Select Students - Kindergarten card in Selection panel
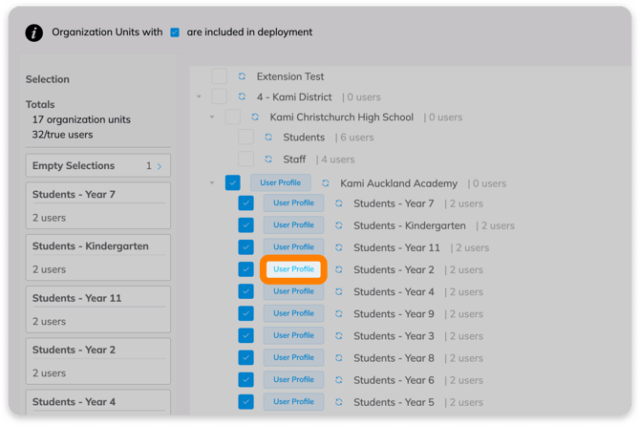The width and height of the screenshot is (640, 426). tap(98, 258)
